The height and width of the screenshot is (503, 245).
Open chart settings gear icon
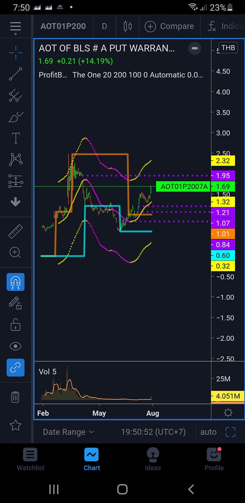[228, 413]
